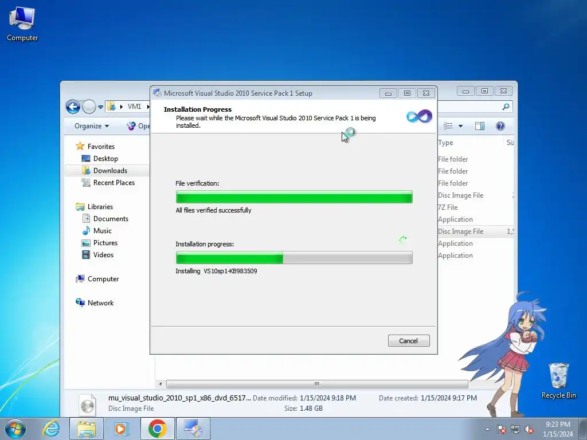Image resolution: width=587 pixels, height=440 pixels.
Task: Open the change view options dropdown arrow
Action: tap(460, 126)
